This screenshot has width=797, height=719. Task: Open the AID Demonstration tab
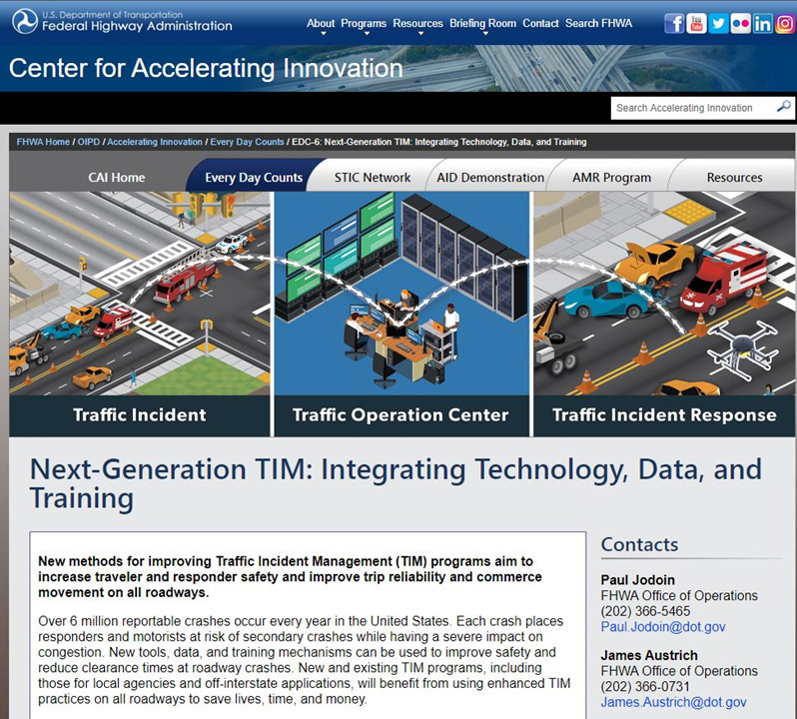(x=490, y=178)
